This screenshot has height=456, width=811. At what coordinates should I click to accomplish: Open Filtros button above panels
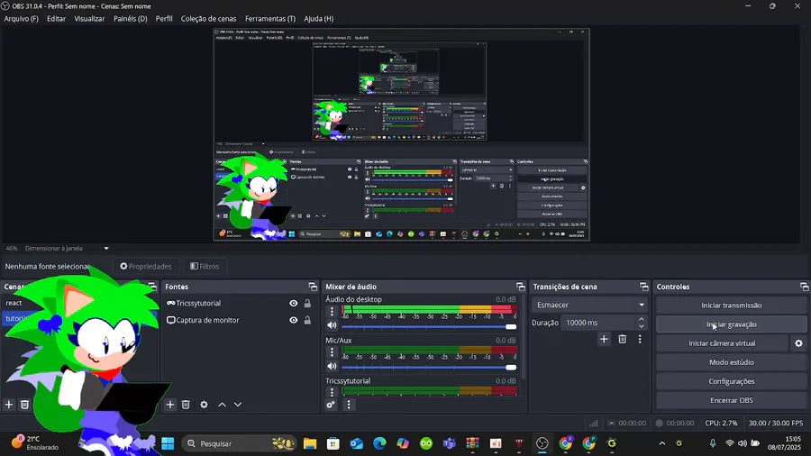pyautogui.click(x=205, y=266)
